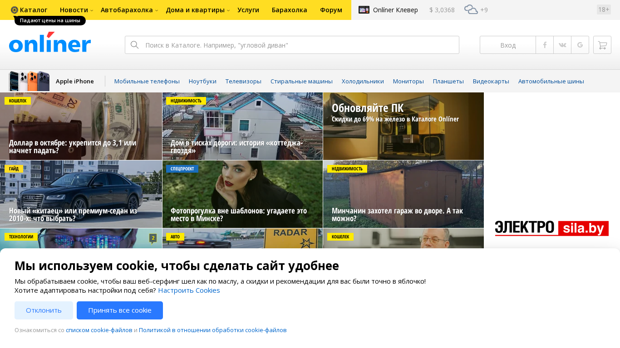Screen dimensions: 620x348
Task: Visit the Форум
Action: coord(331,10)
